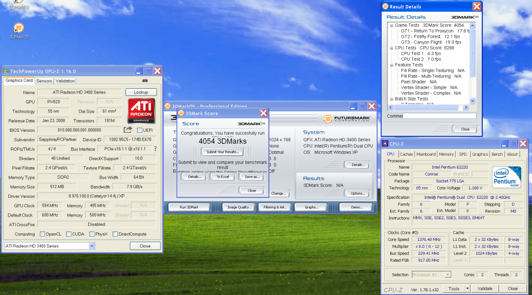Click the scroll right arrow in Result Details

tap(466, 108)
